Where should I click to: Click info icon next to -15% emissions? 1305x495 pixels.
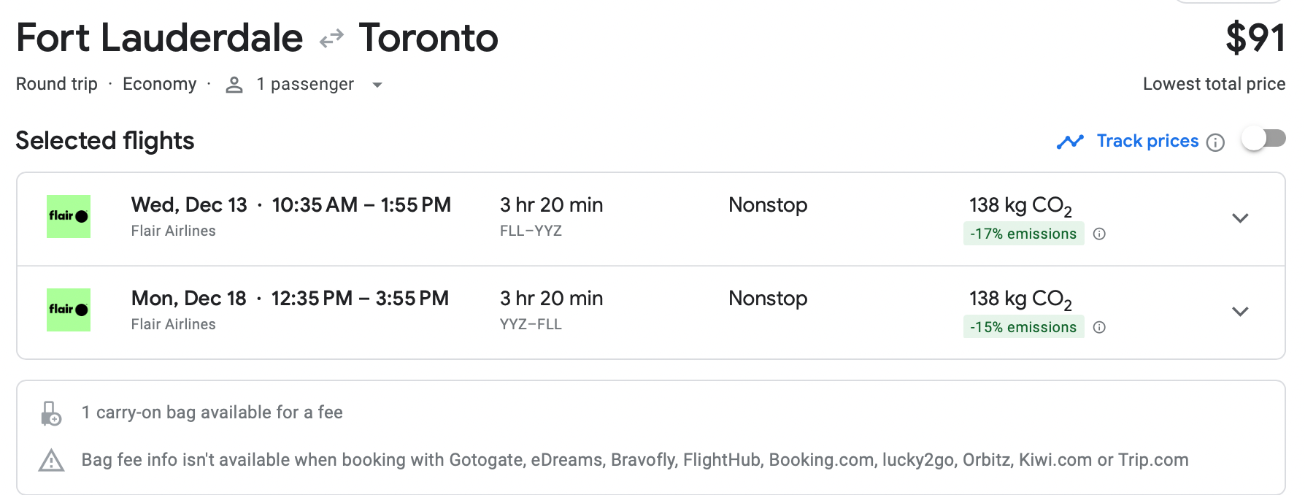1099,327
